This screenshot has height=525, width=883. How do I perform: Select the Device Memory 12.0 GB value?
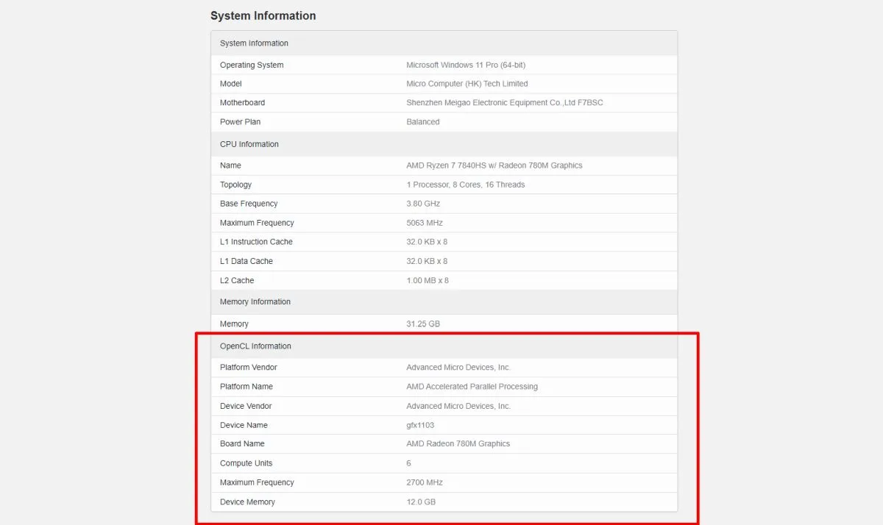click(x=421, y=502)
